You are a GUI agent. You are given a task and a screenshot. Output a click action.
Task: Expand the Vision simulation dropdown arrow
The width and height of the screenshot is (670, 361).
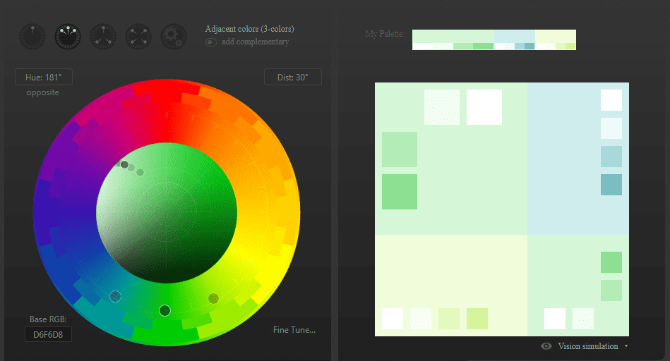tap(626, 346)
